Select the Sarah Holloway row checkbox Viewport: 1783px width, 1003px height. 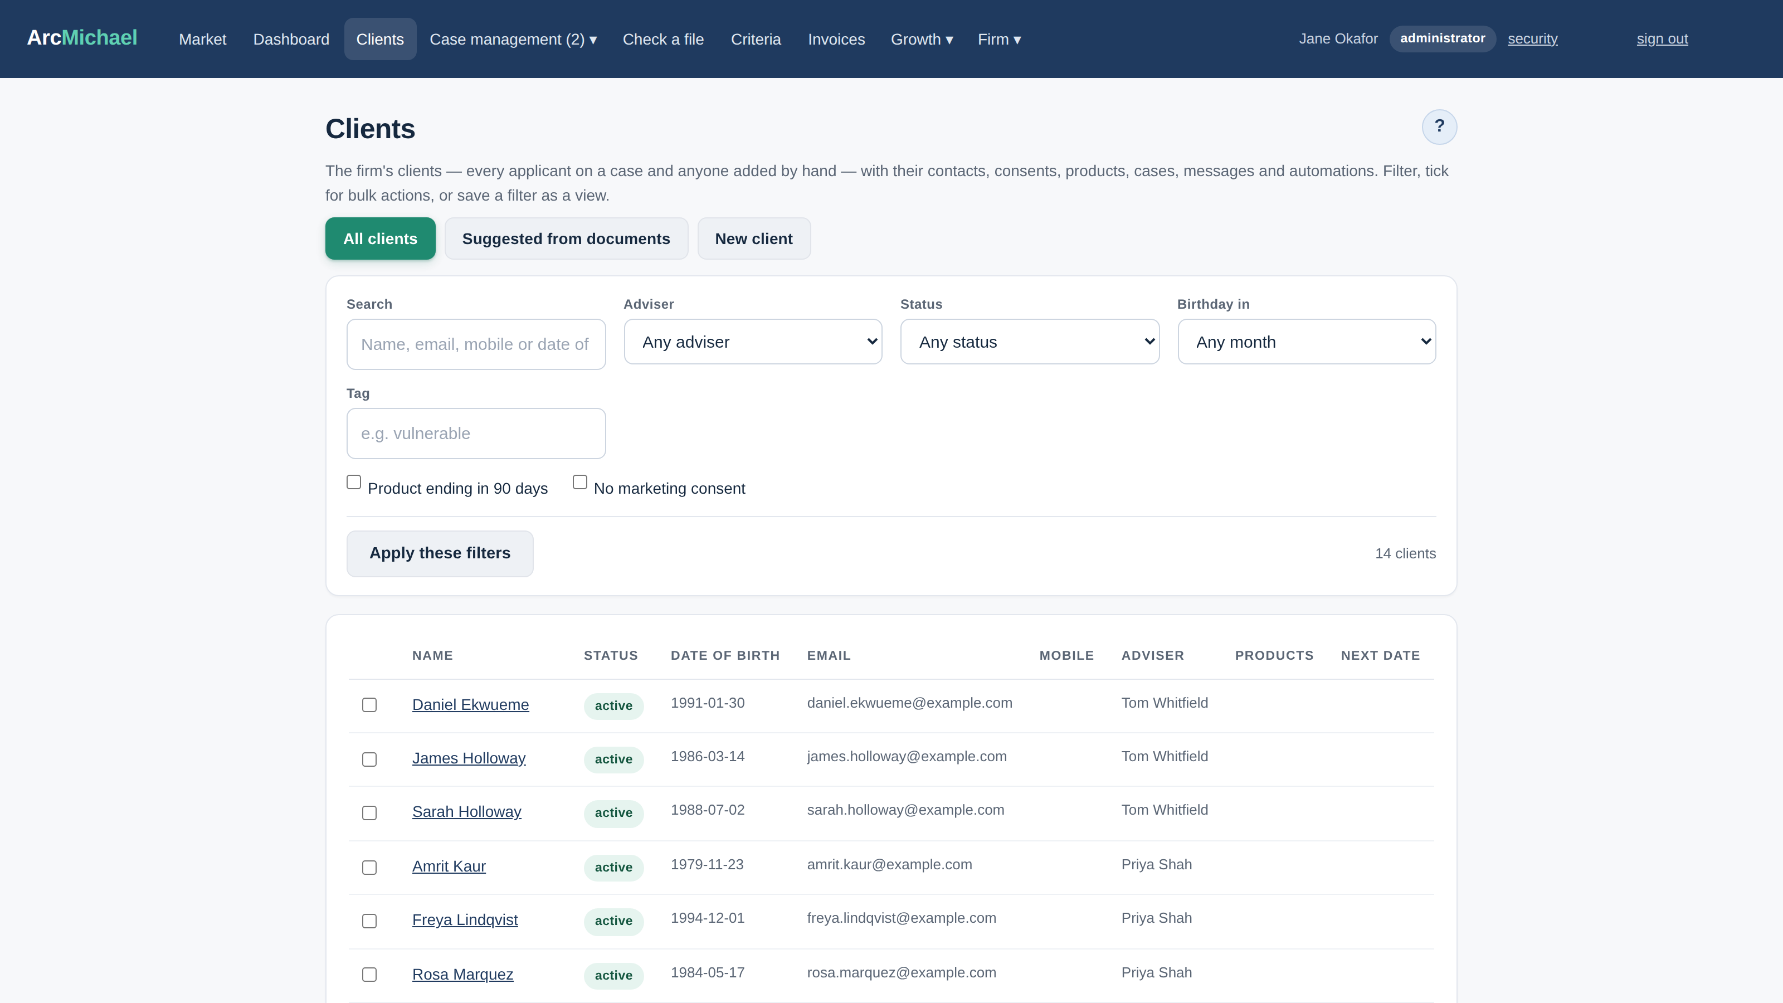pos(369,812)
